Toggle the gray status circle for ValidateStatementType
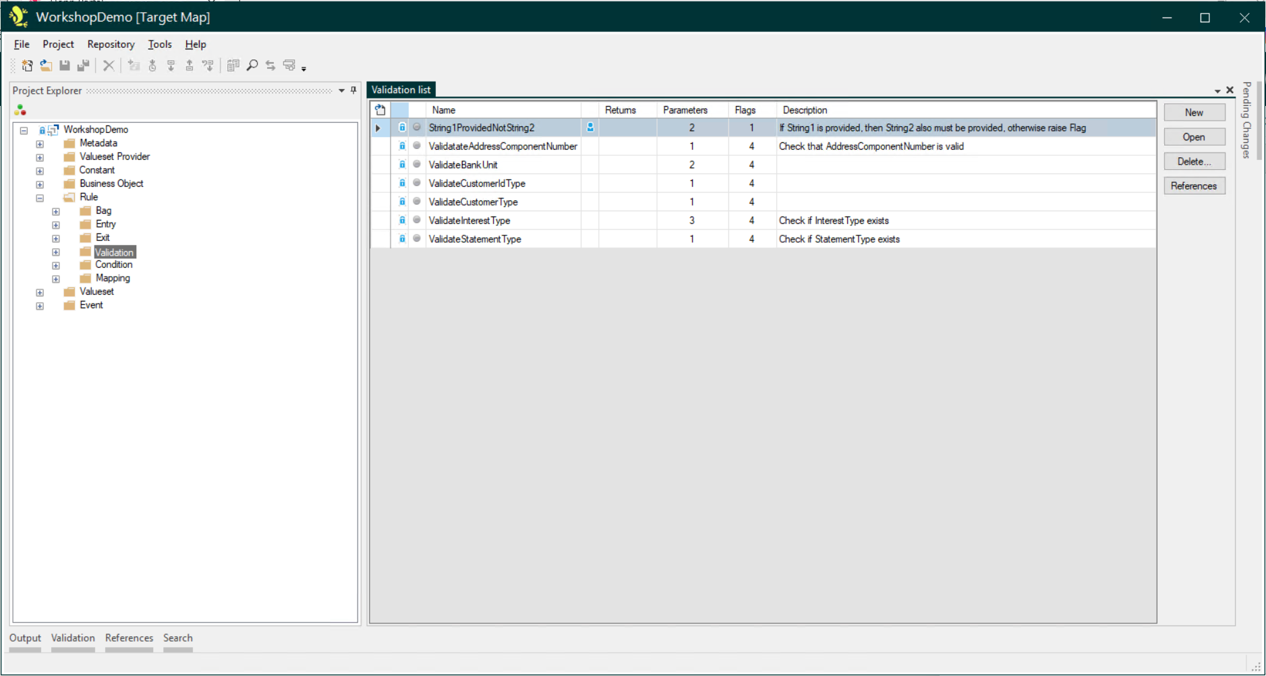The width and height of the screenshot is (1266, 676). 417,239
